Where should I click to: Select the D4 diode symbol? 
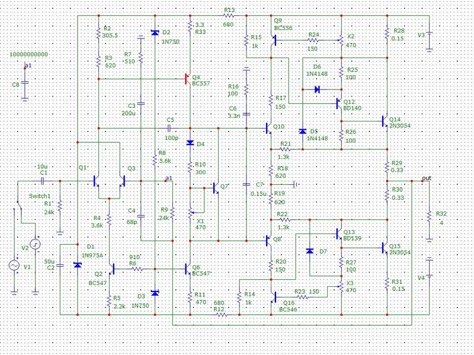point(190,143)
